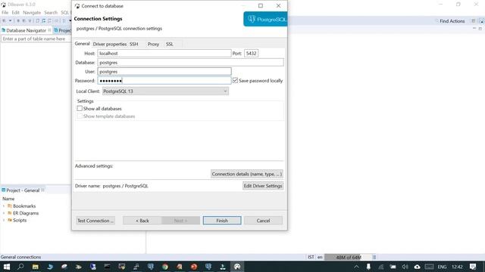Focus the table name filter box
This screenshot has width=485, height=272.
[36, 39]
